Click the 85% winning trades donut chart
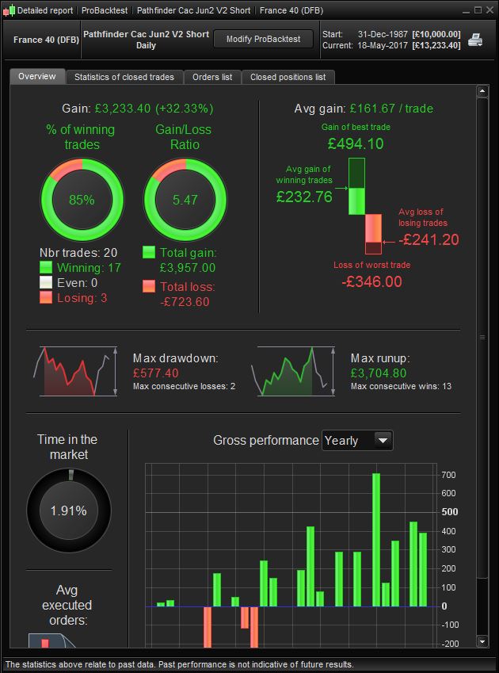Viewport: 499px width, 673px height. click(82, 200)
